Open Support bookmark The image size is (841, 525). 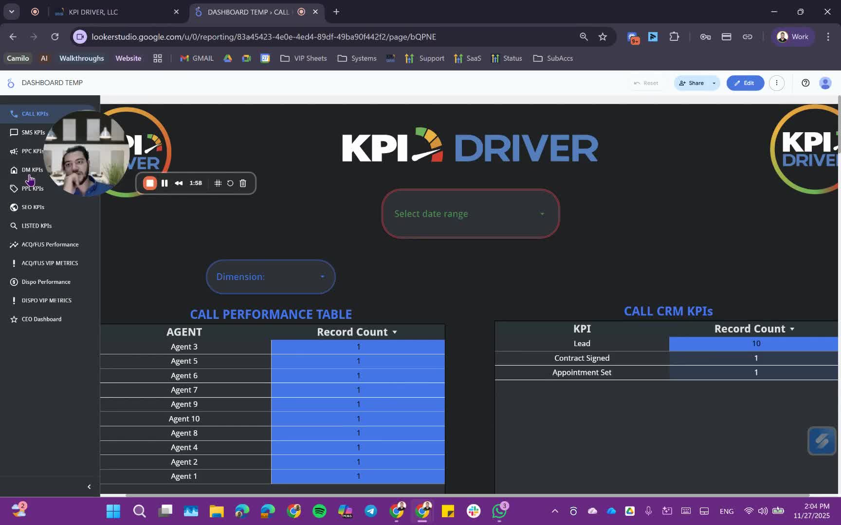(424, 58)
